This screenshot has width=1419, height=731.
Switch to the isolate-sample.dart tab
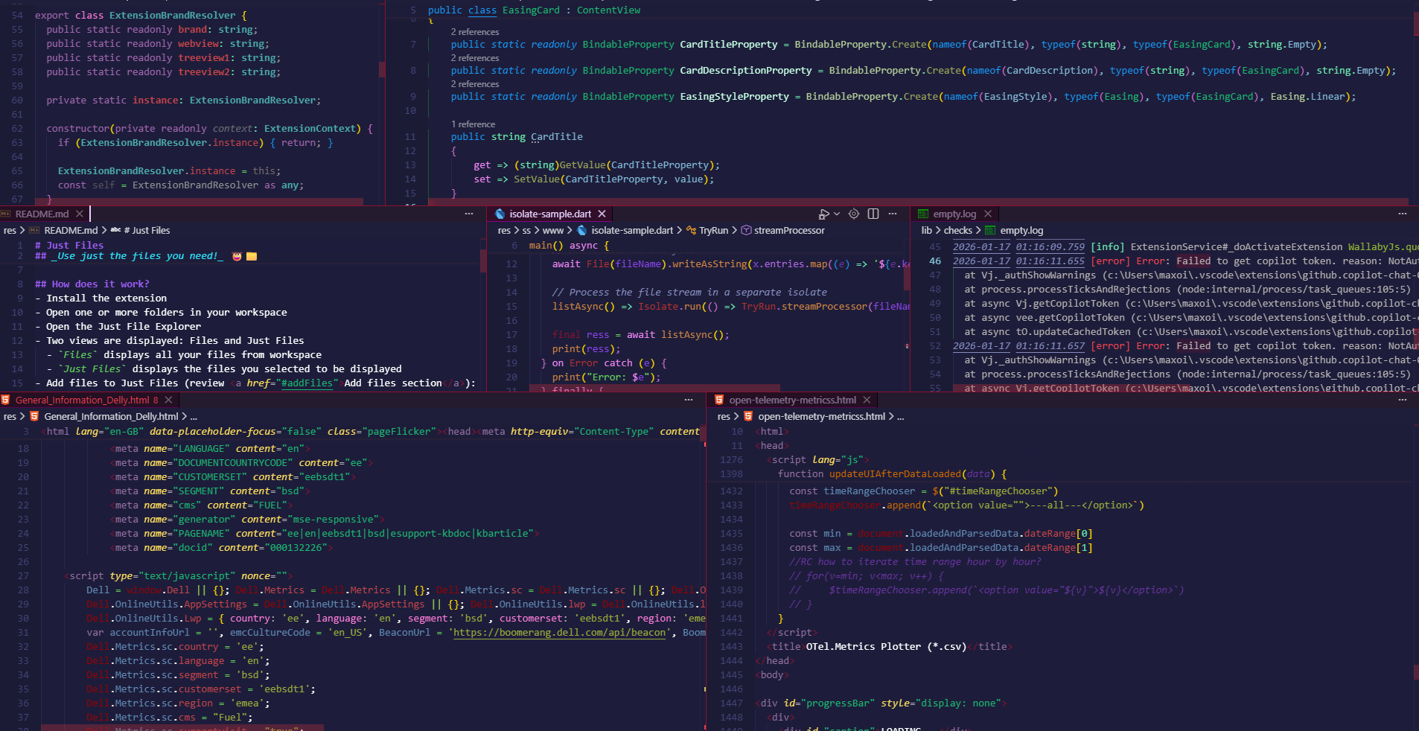(550, 214)
